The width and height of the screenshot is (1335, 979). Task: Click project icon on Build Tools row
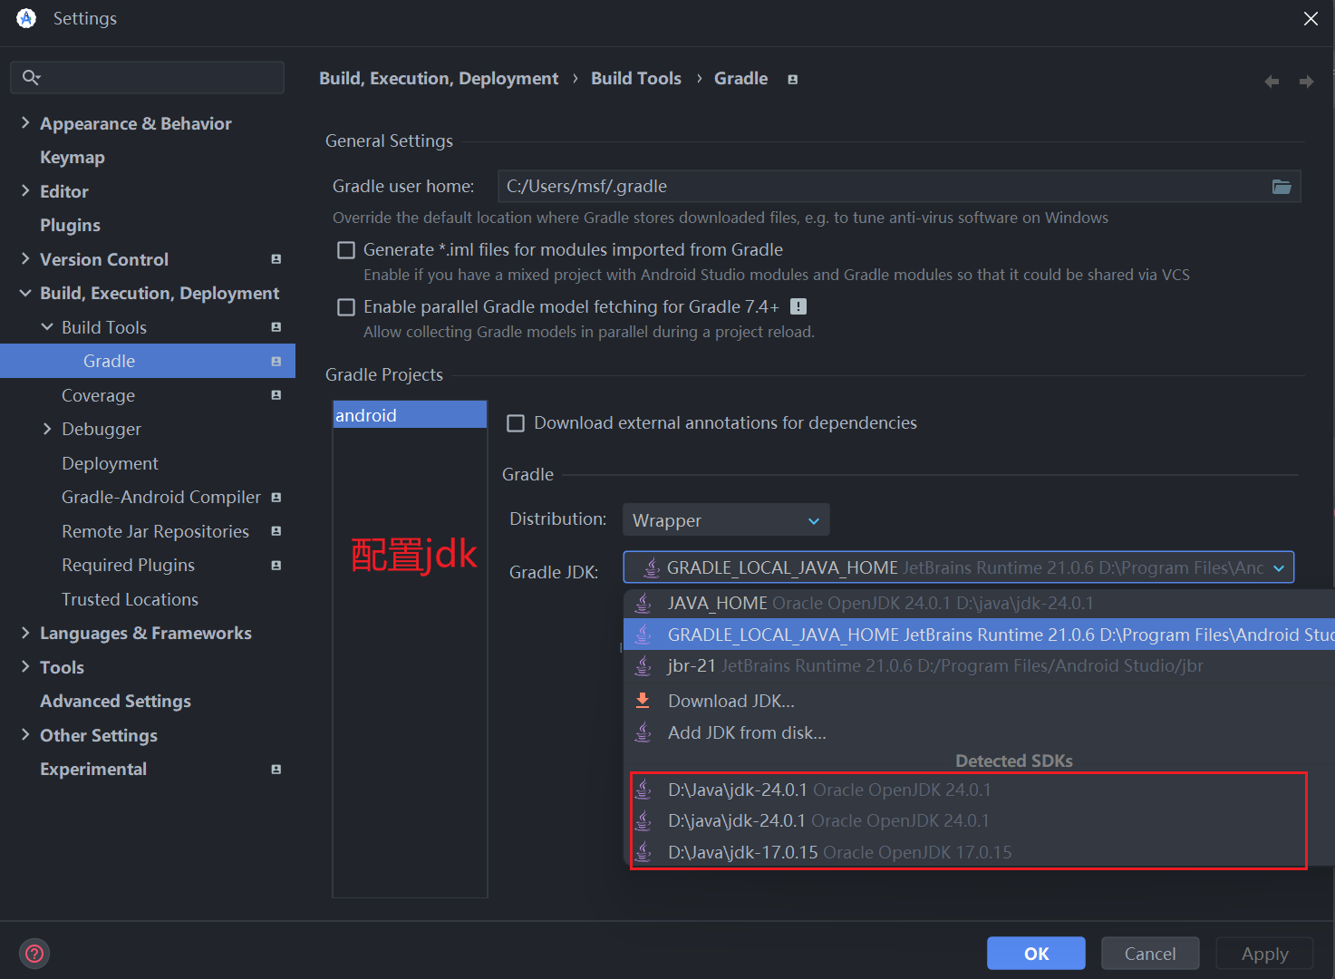tap(276, 327)
